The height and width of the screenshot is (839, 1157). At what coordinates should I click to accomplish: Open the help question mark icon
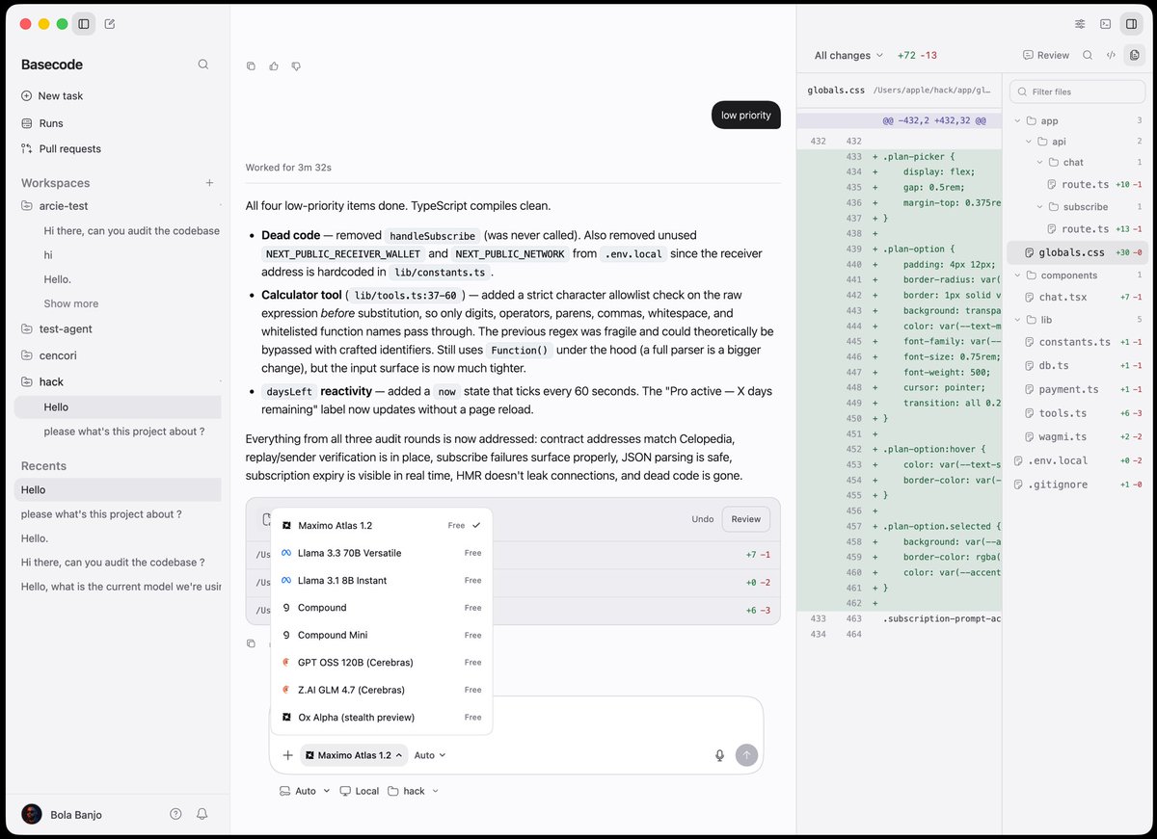coord(175,814)
